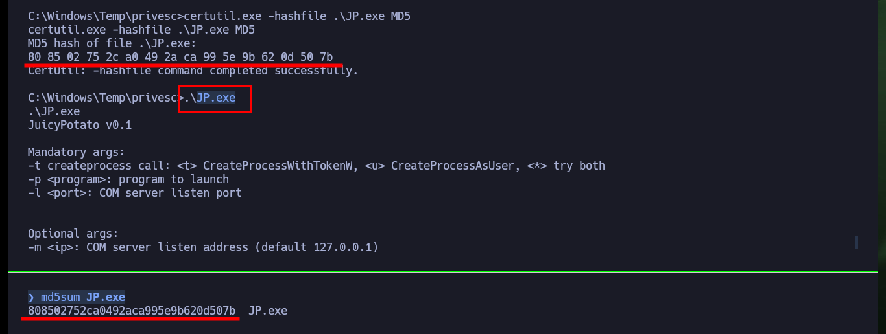Click the 'JuicyPotato v0.1' output line

[80, 125]
